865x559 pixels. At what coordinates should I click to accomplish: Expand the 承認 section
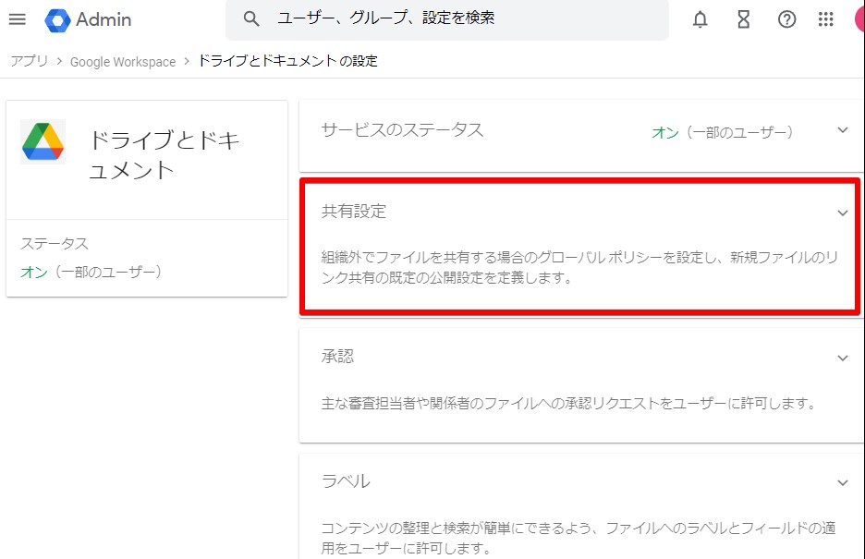coord(842,358)
